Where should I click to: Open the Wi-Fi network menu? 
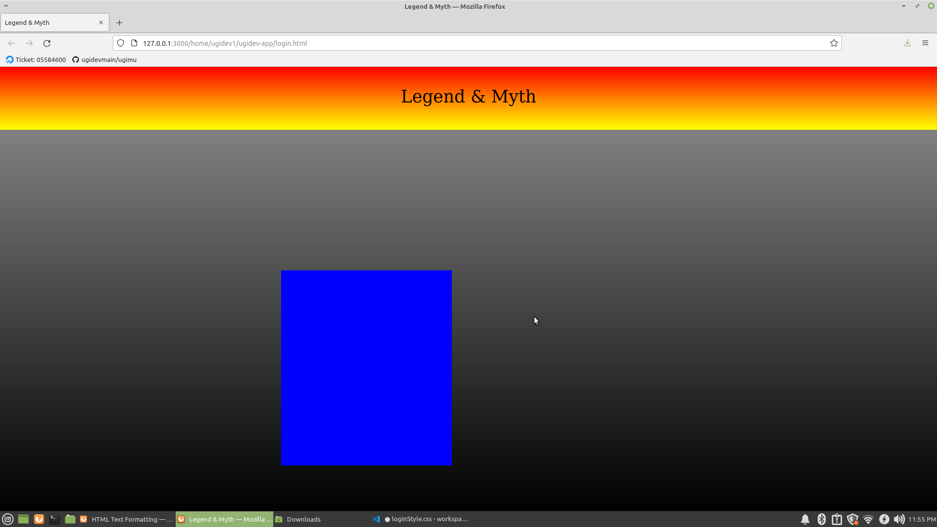point(868,519)
